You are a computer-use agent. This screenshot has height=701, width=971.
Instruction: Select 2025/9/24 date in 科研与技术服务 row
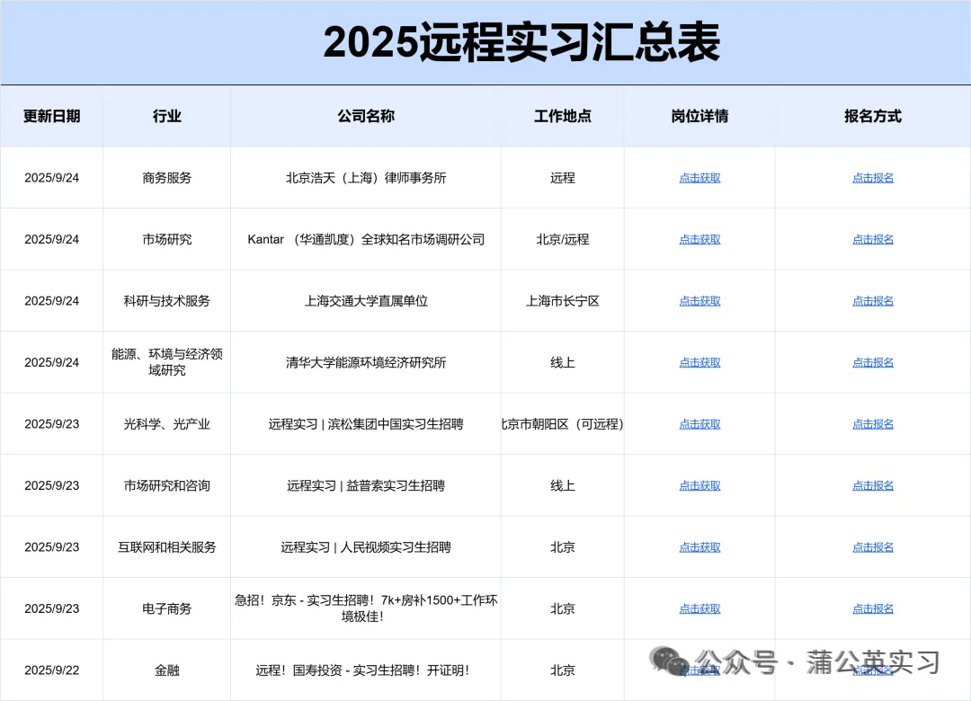52,301
